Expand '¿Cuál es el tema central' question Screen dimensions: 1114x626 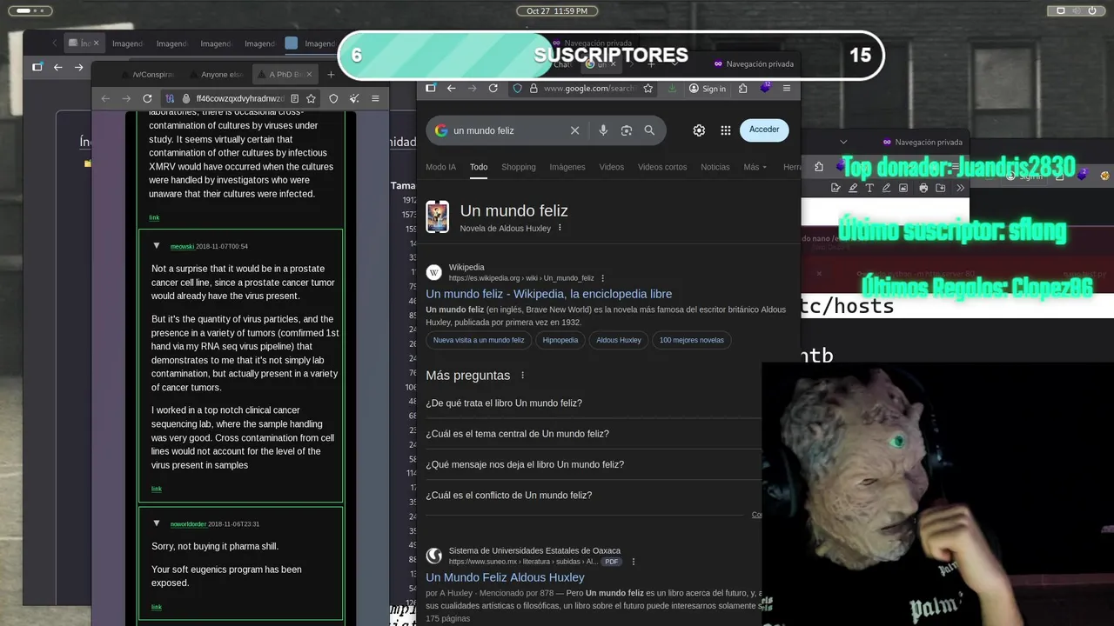(x=594, y=434)
